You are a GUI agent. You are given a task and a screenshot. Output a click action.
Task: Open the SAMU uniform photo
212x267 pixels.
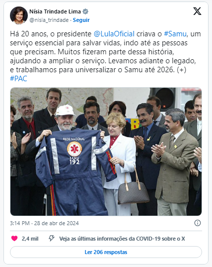point(106,151)
